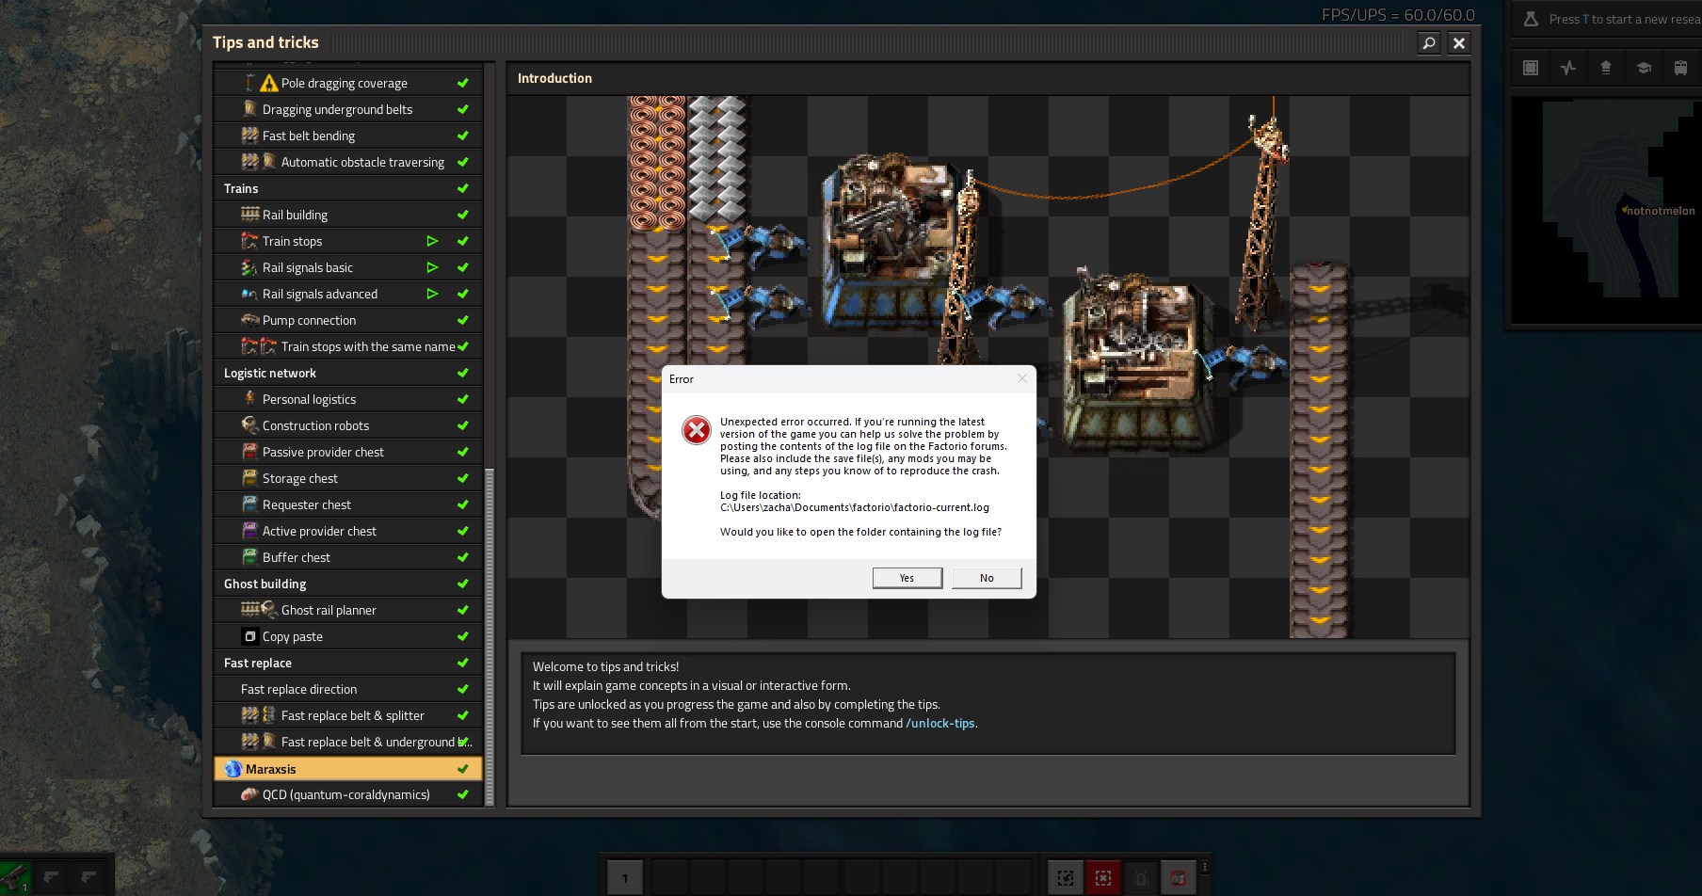Click the warning triangle on Pole dragging coverage

[x=269, y=83]
